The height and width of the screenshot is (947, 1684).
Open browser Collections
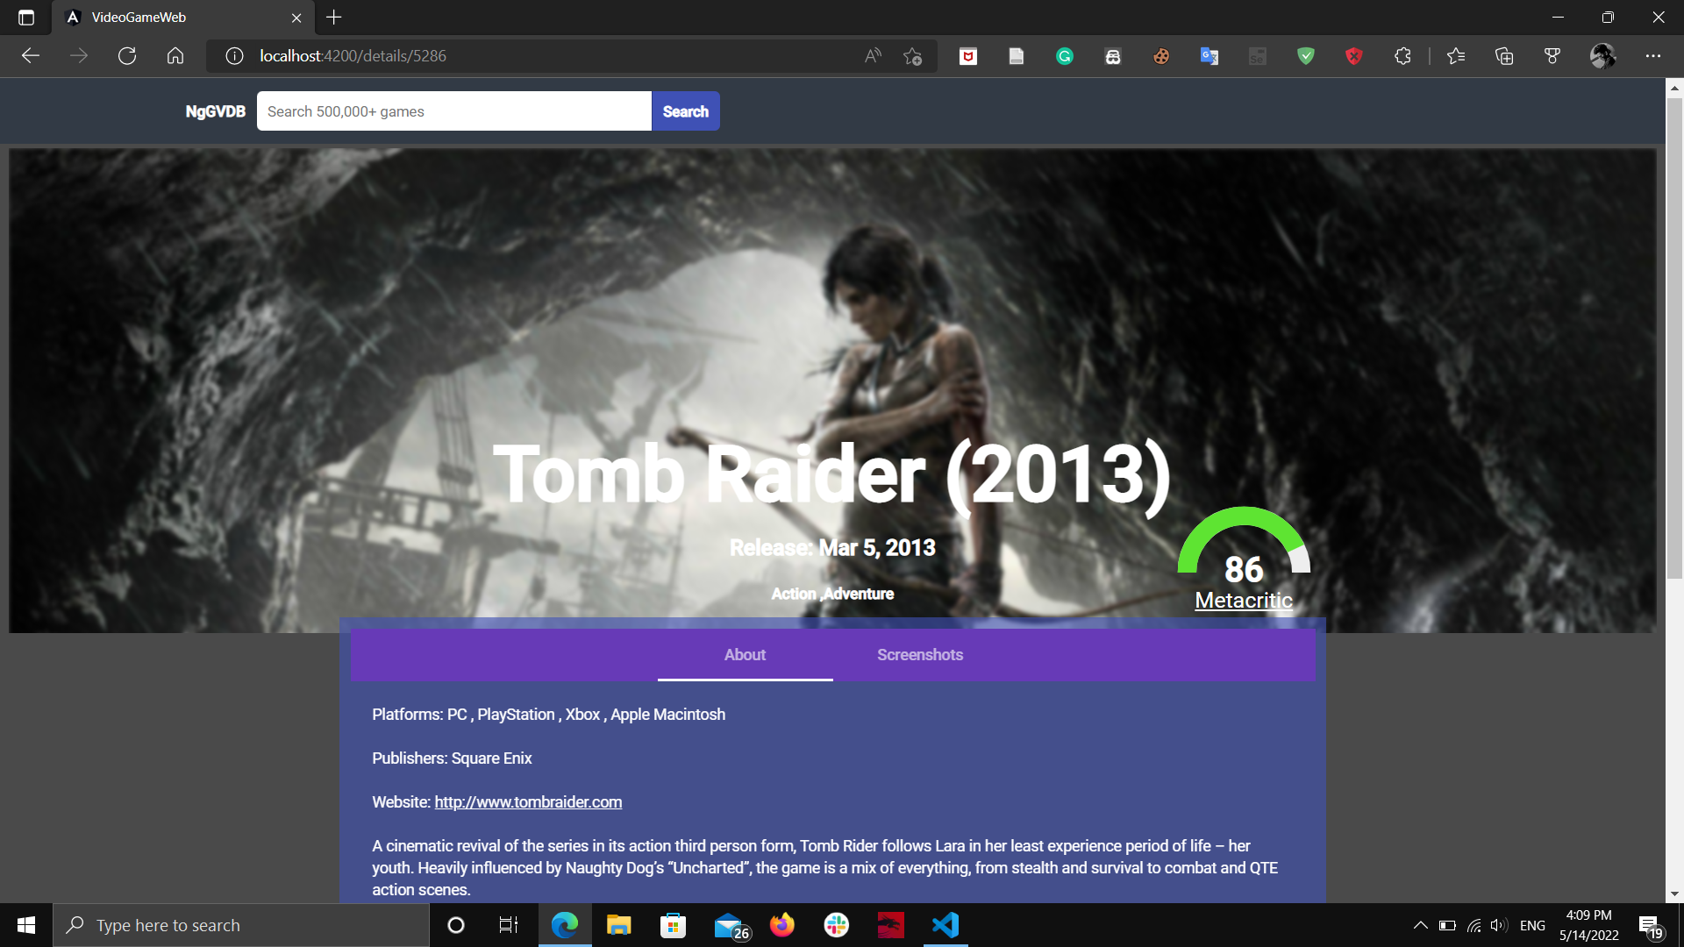coord(1503,55)
